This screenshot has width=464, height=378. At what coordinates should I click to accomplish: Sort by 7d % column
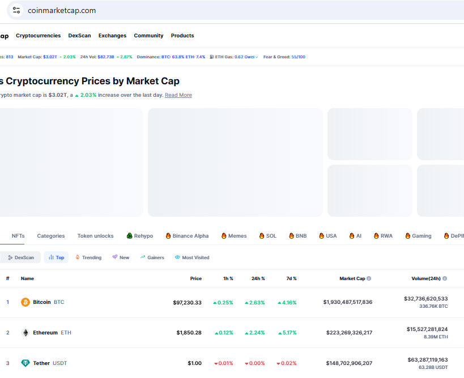[291, 278]
